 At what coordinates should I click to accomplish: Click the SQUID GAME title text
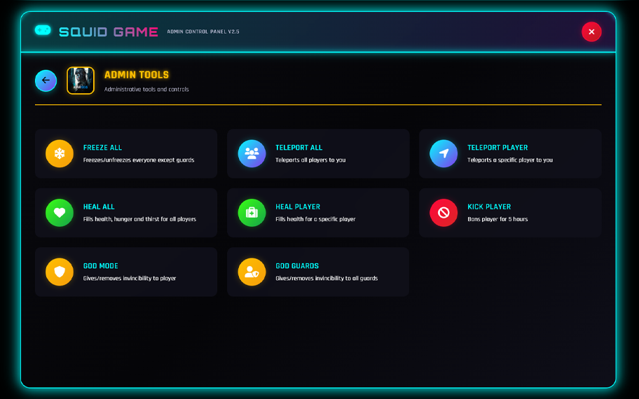tap(109, 31)
